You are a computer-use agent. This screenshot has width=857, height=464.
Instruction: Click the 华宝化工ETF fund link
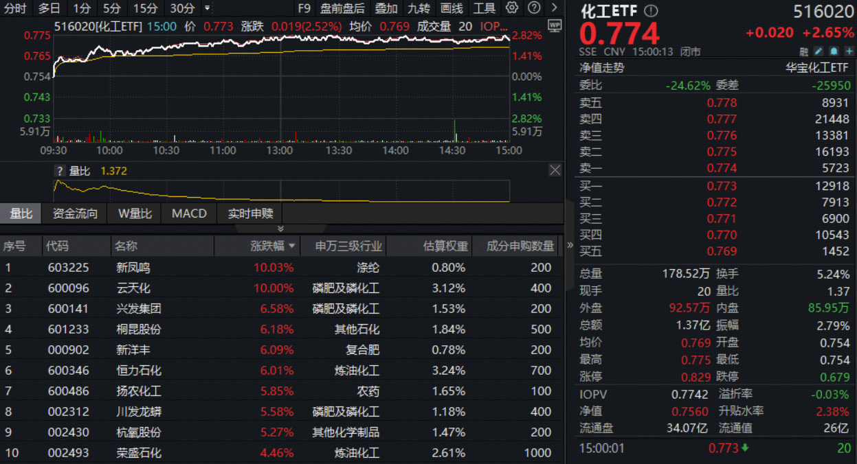(x=816, y=68)
